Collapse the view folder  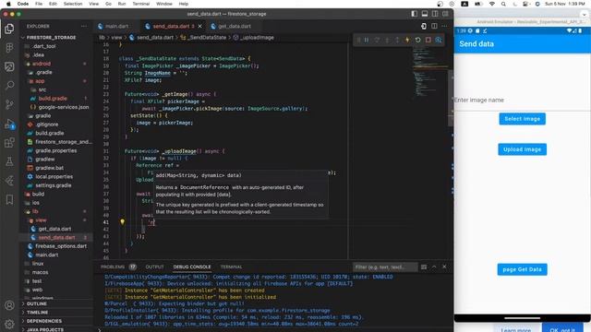pyautogui.click(x=41, y=219)
